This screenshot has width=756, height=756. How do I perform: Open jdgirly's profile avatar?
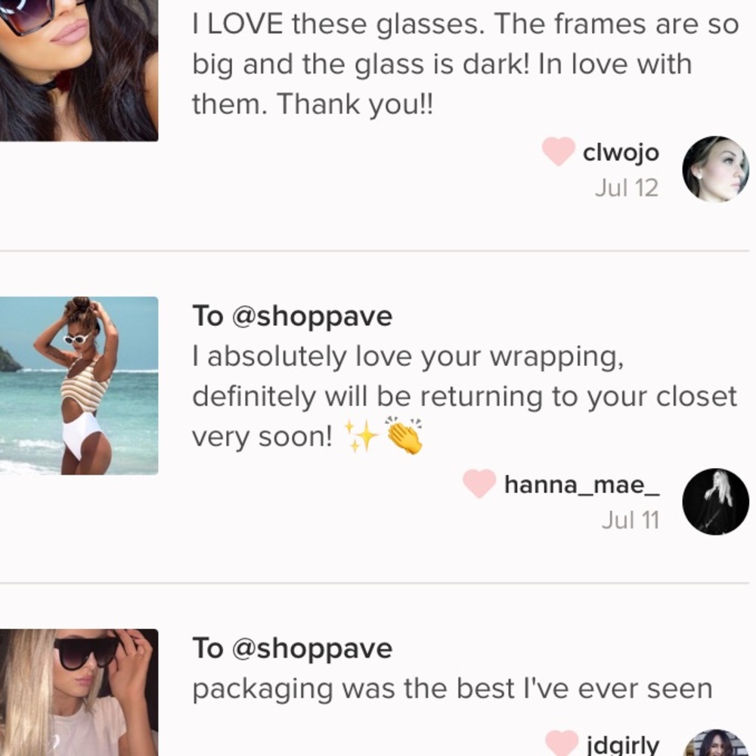[715, 742]
